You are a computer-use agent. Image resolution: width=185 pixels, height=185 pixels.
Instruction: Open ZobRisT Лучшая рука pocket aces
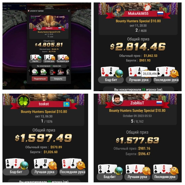pos(137,172)
